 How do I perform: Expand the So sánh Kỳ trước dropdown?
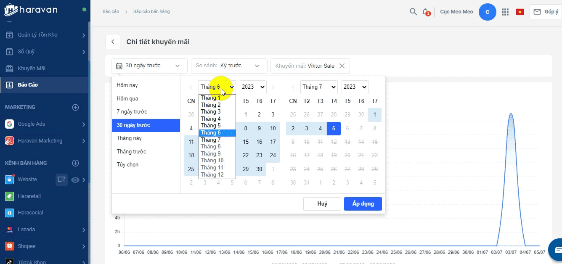coord(229,66)
